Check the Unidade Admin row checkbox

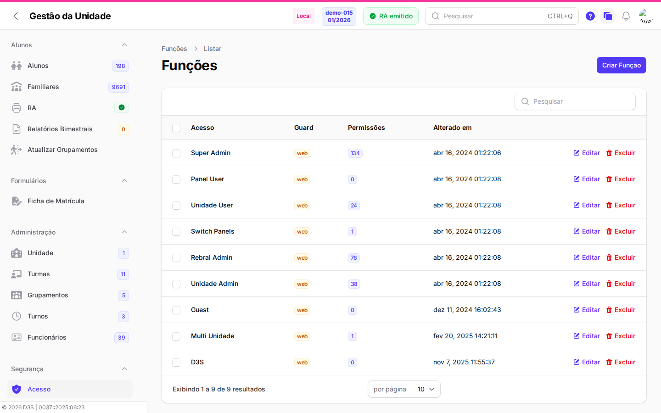pos(176,284)
